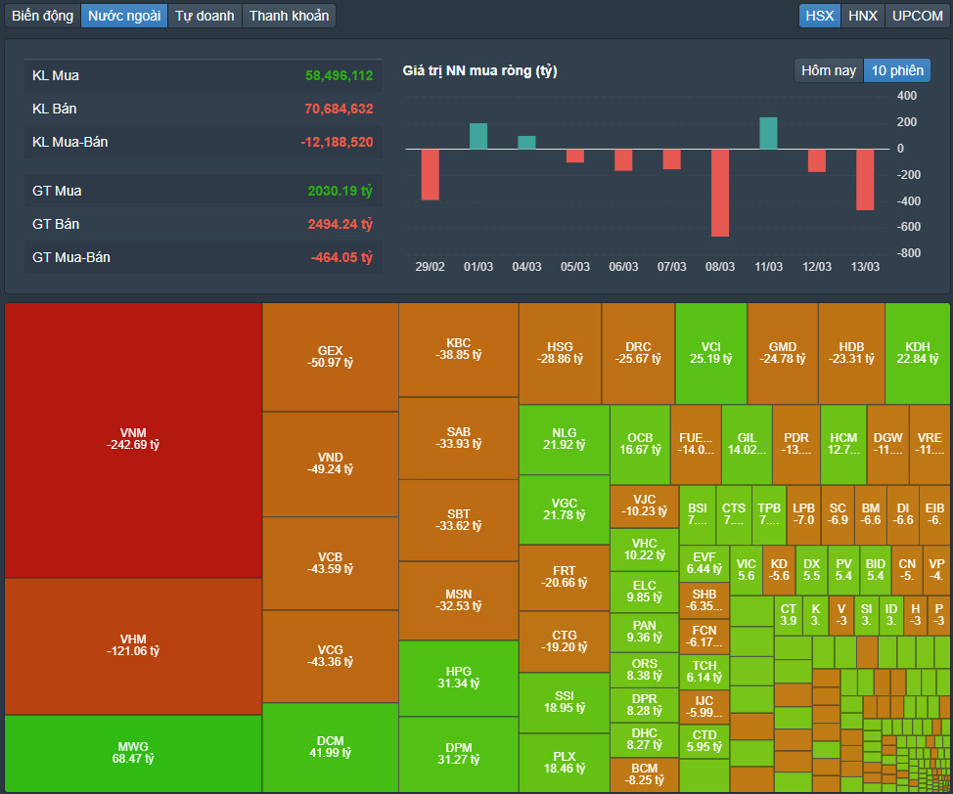Click the tall 08/03 red bar
The height and width of the screenshot is (794, 953).
point(719,193)
